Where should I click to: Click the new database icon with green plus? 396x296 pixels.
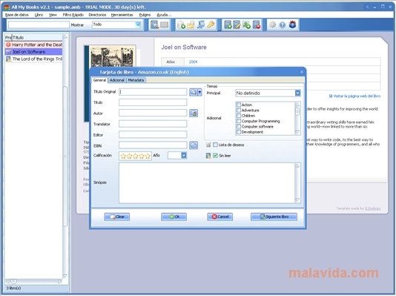click(181, 24)
